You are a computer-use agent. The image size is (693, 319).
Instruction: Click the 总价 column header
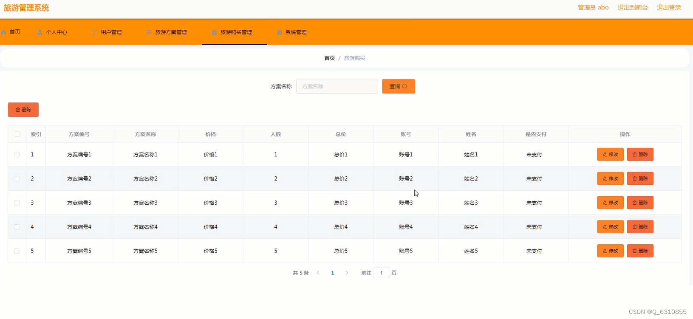(x=341, y=134)
